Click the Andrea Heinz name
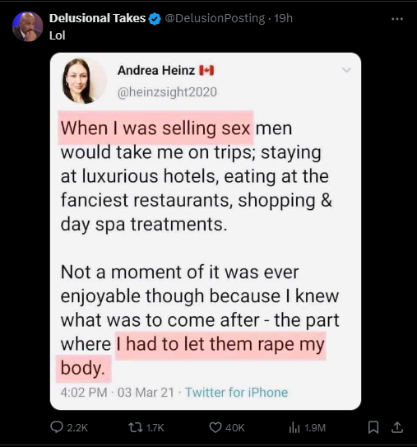This screenshot has height=447, width=417. pos(156,70)
